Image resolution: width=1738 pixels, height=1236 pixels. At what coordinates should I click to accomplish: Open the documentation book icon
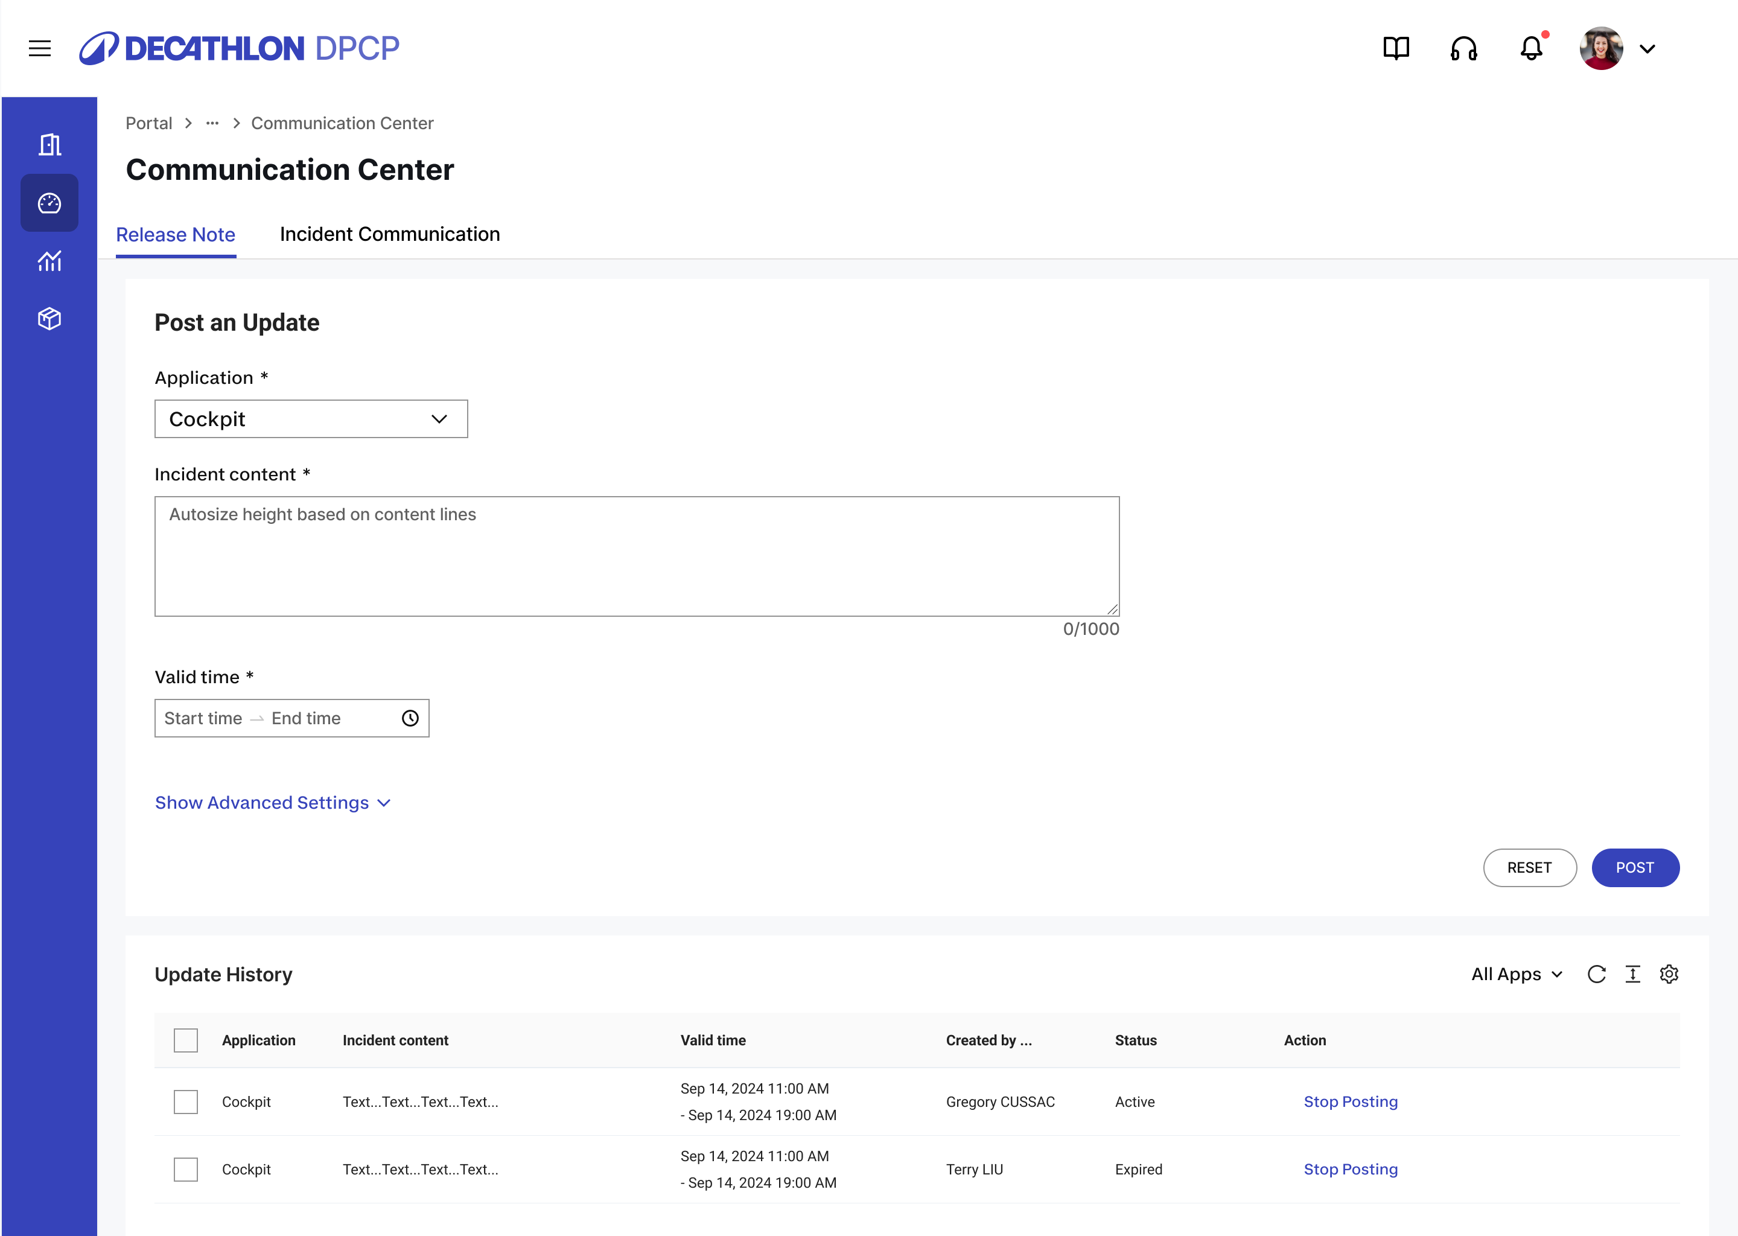point(1396,49)
